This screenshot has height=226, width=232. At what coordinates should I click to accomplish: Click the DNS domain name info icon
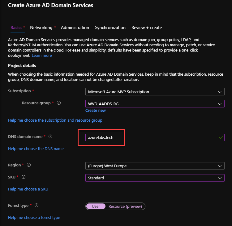pyautogui.click(x=50, y=136)
